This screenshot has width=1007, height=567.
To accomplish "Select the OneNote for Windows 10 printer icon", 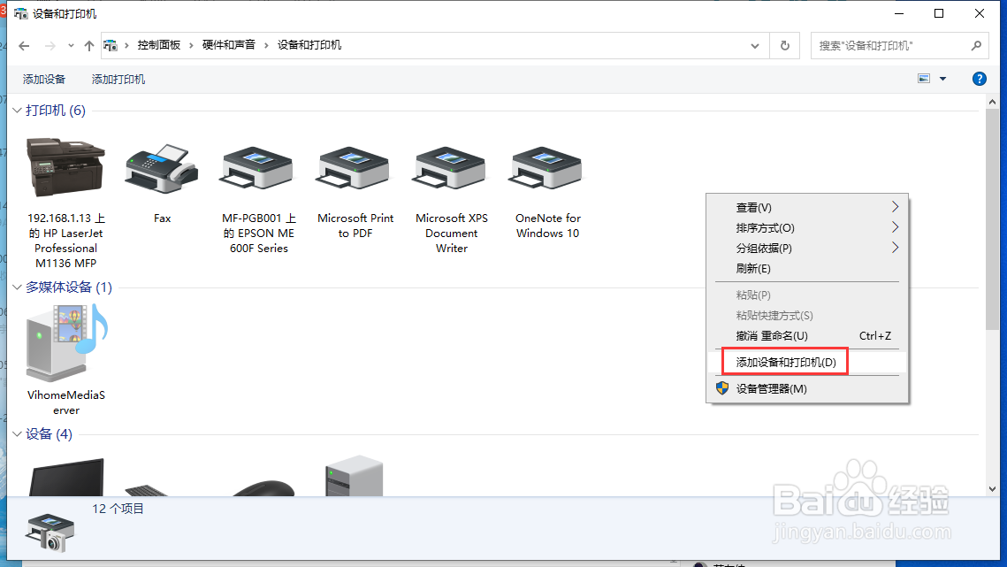I will tap(547, 168).
